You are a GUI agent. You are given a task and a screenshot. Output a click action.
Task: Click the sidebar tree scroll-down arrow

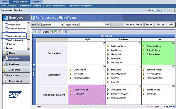tap(28, 48)
